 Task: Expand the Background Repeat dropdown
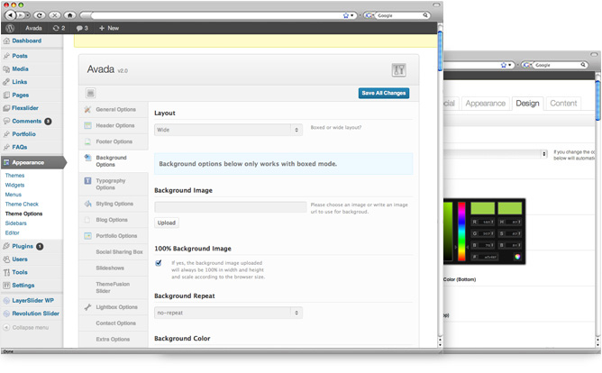227,313
